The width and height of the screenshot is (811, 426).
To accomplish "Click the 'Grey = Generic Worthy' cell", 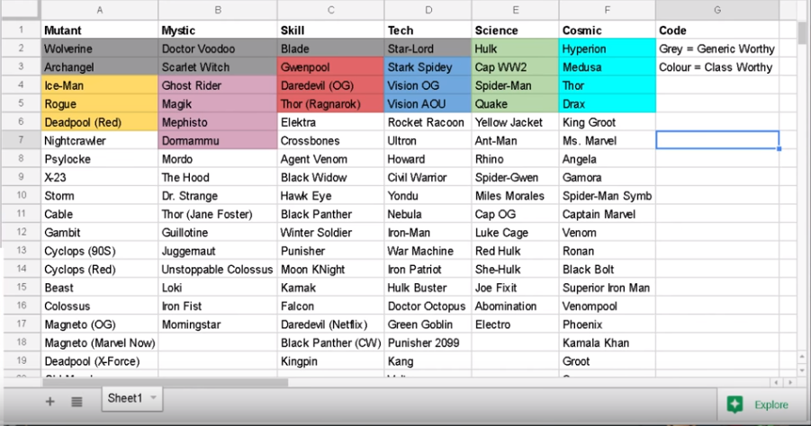I will tap(717, 49).
